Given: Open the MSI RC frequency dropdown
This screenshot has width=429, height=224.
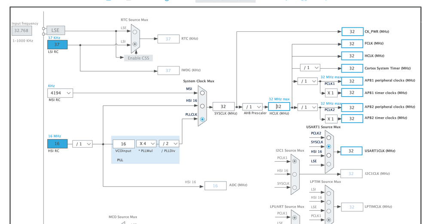Looking at the screenshot, I should click(60, 93).
